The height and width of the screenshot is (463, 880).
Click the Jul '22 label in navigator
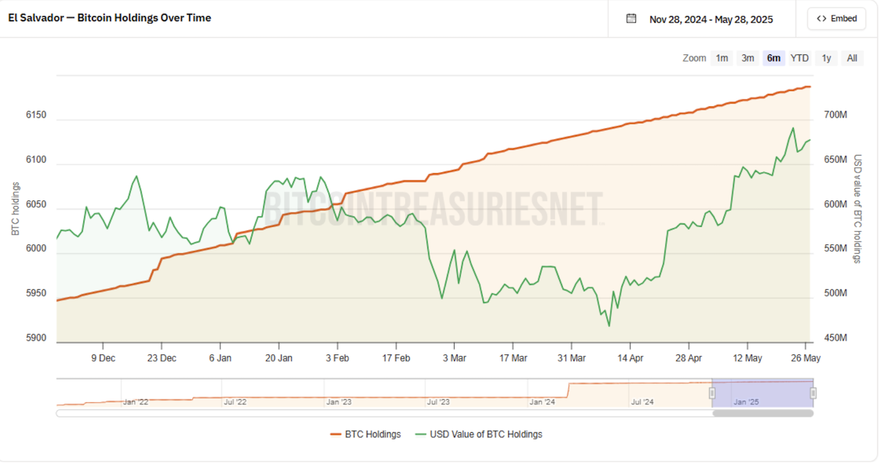[x=235, y=402]
